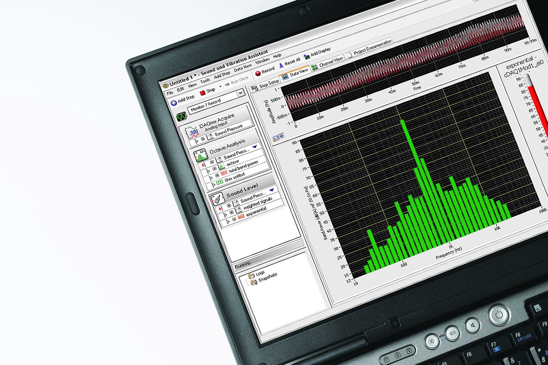Click the Reset All toolbar icon

(281, 65)
